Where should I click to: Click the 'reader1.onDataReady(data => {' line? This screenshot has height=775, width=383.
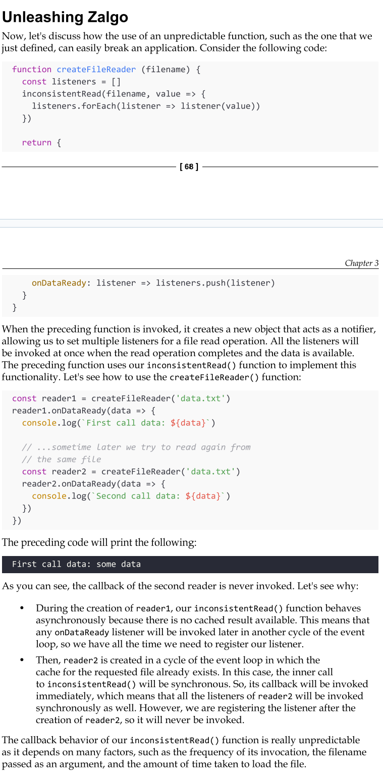pos(84,411)
